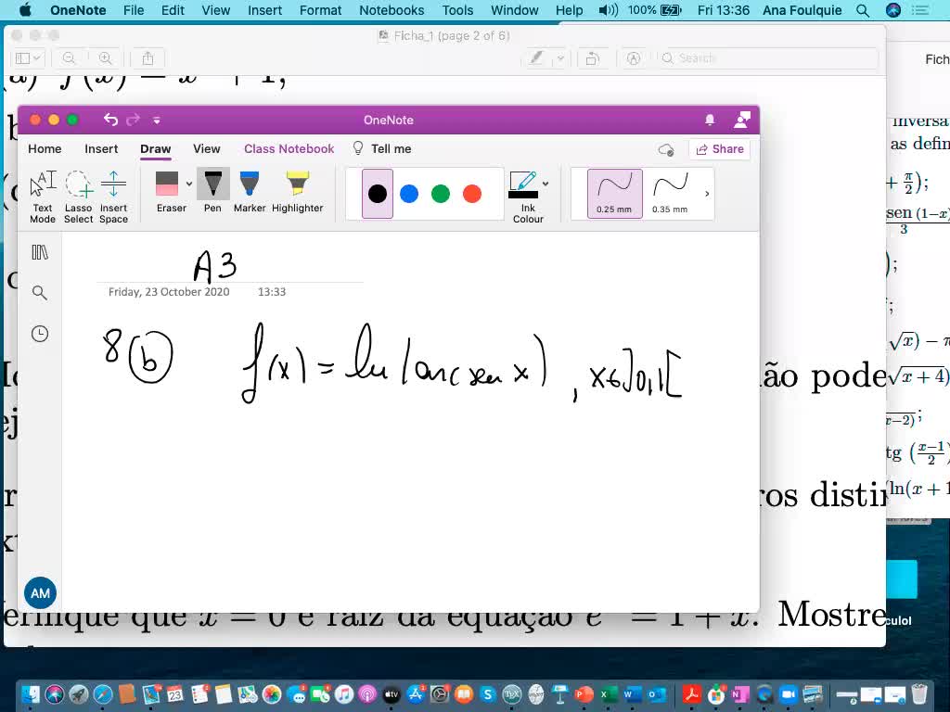Launch Safari from the Dock

(x=102, y=693)
